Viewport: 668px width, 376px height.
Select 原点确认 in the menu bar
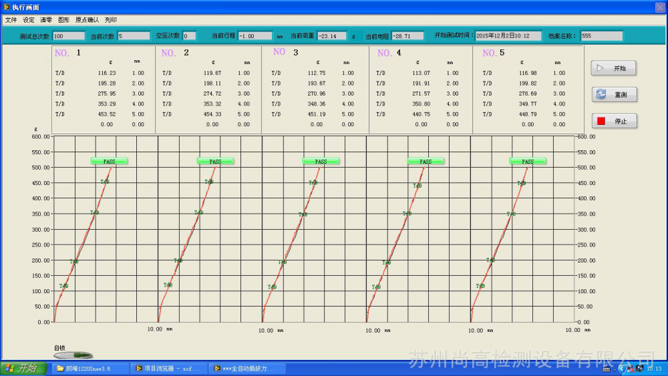[87, 20]
